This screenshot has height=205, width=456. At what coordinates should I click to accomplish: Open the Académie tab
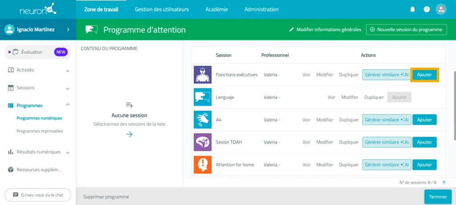217,9
